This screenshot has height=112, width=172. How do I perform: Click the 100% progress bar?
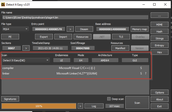click(39, 106)
